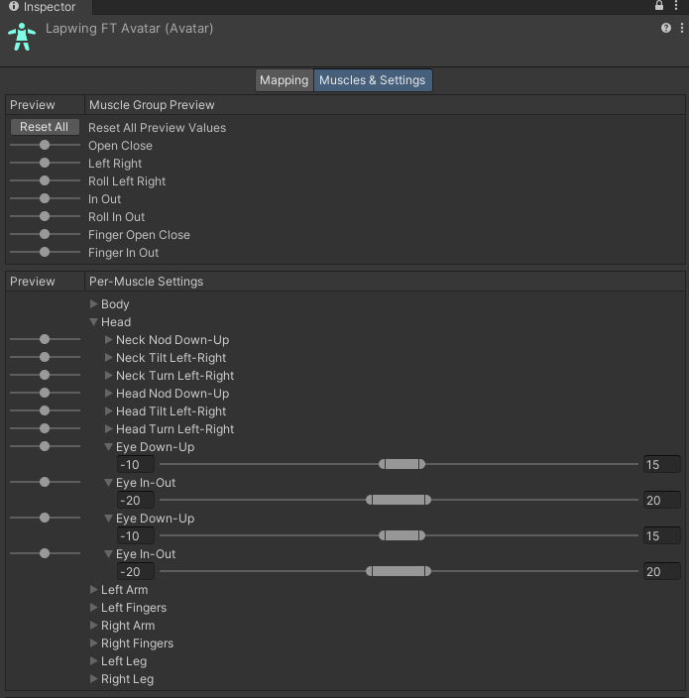Open the Avatar header's three-dot context menu
Viewport: 689px width, 698px height.
[681, 29]
